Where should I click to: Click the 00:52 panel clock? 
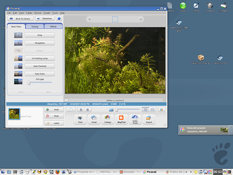[218, 172]
